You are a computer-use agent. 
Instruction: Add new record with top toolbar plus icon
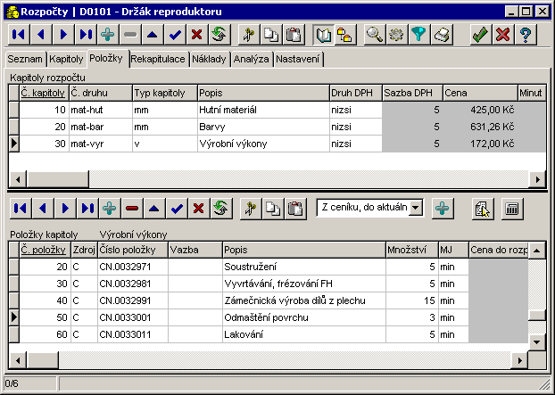(x=108, y=35)
